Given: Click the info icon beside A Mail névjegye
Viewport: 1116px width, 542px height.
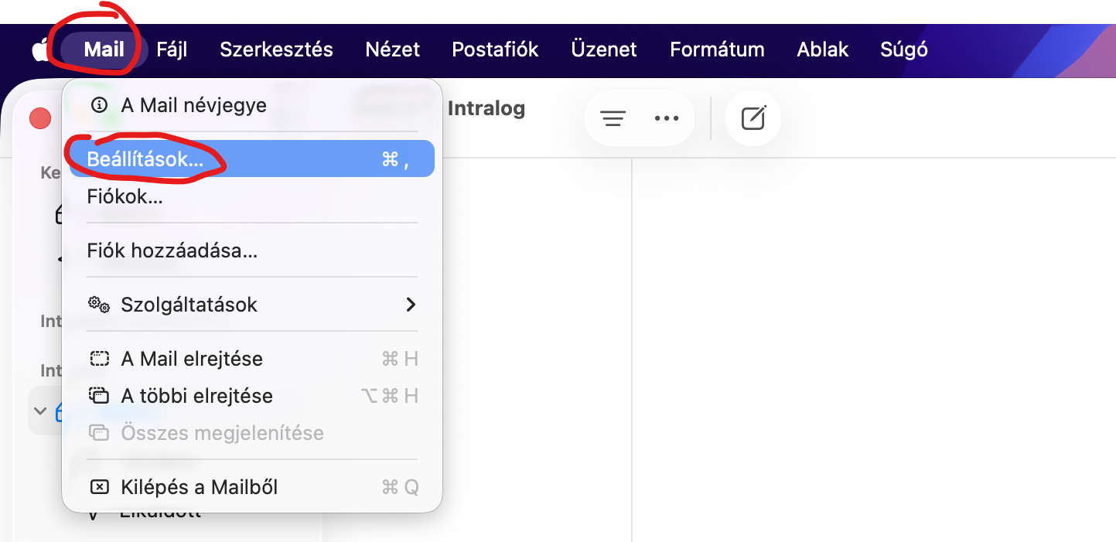Looking at the screenshot, I should pos(99,104).
